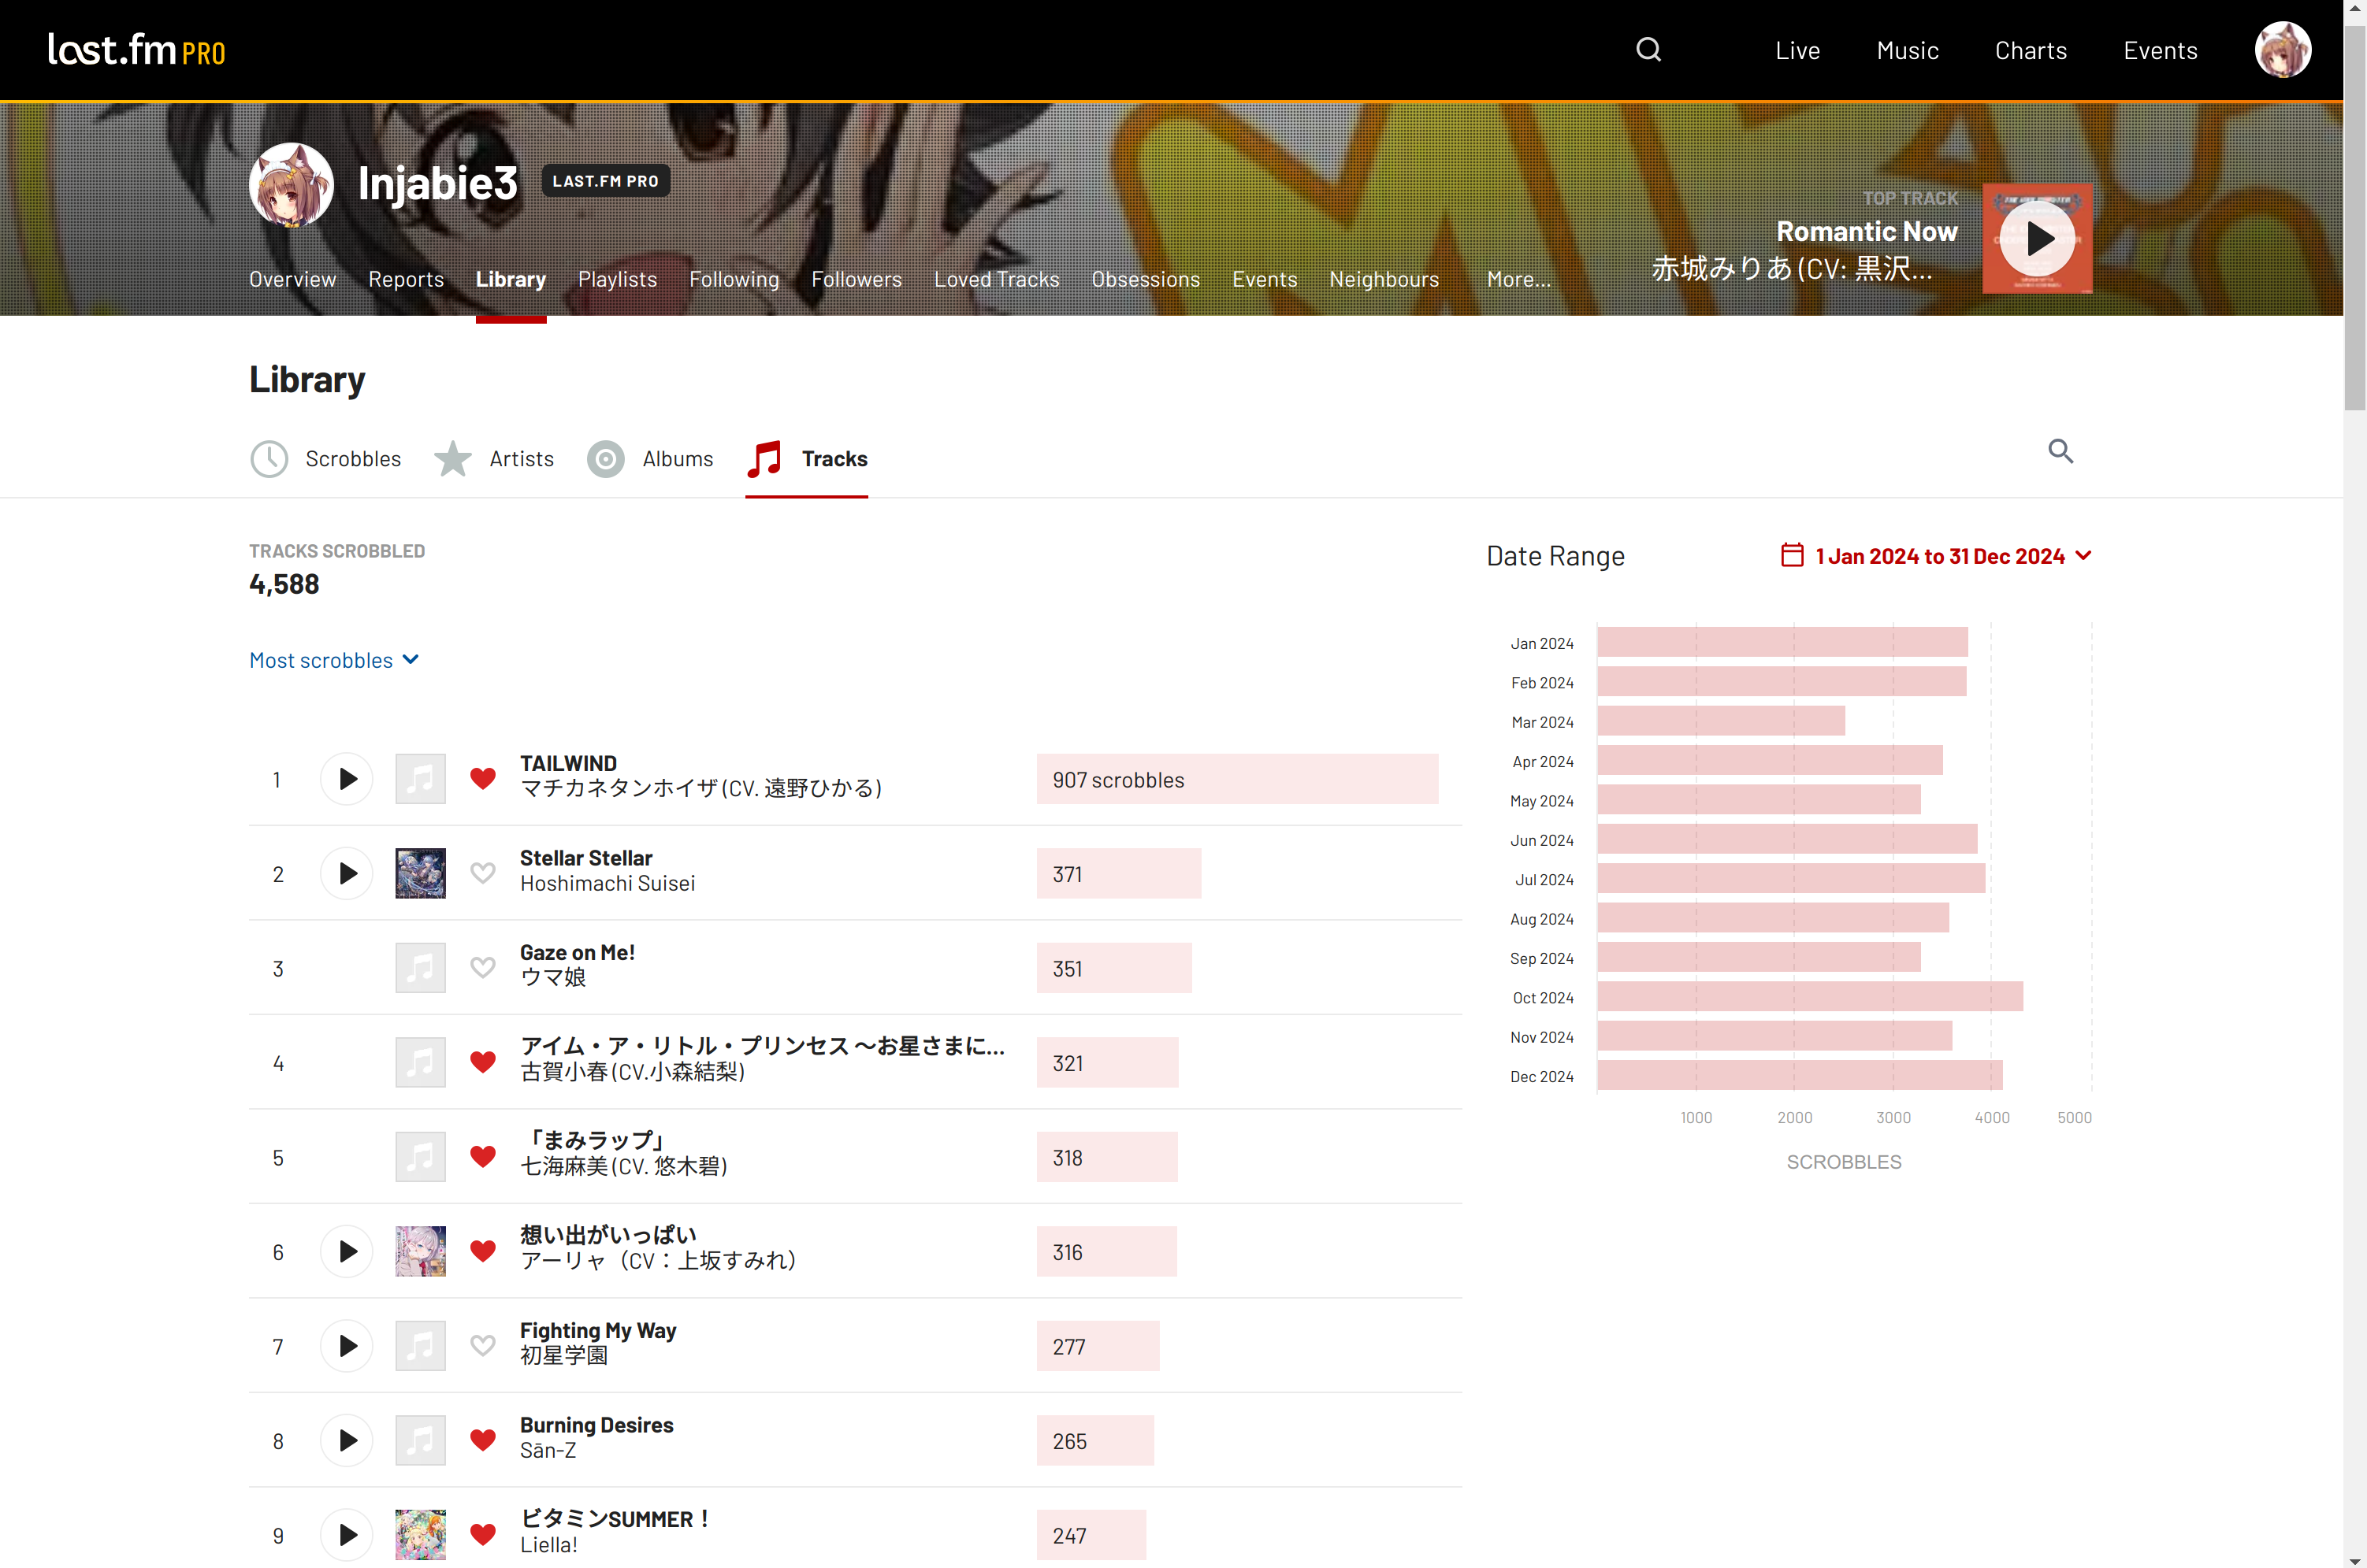Open the Romantic Now top track title
This screenshot has height=1568, width=2367.
[x=1867, y=232]
